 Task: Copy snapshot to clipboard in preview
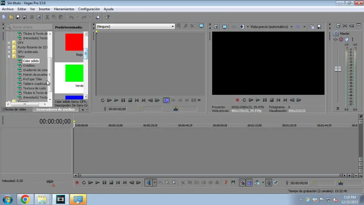click(x=312, y=26)
